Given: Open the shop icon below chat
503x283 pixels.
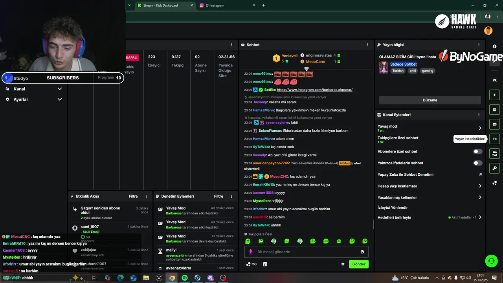Looking at the screenshot, I should (265, 264).
